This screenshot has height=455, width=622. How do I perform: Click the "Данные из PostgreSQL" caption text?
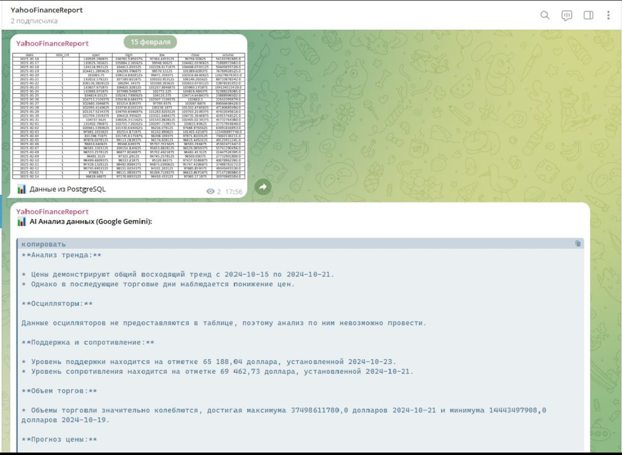67,189
